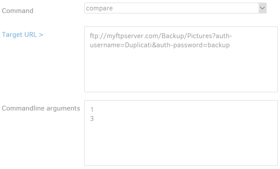This screenshot has height=169, width=280.
Task: Click 'auth-' at end of first URL line
Action: click(x=224, y=36)
